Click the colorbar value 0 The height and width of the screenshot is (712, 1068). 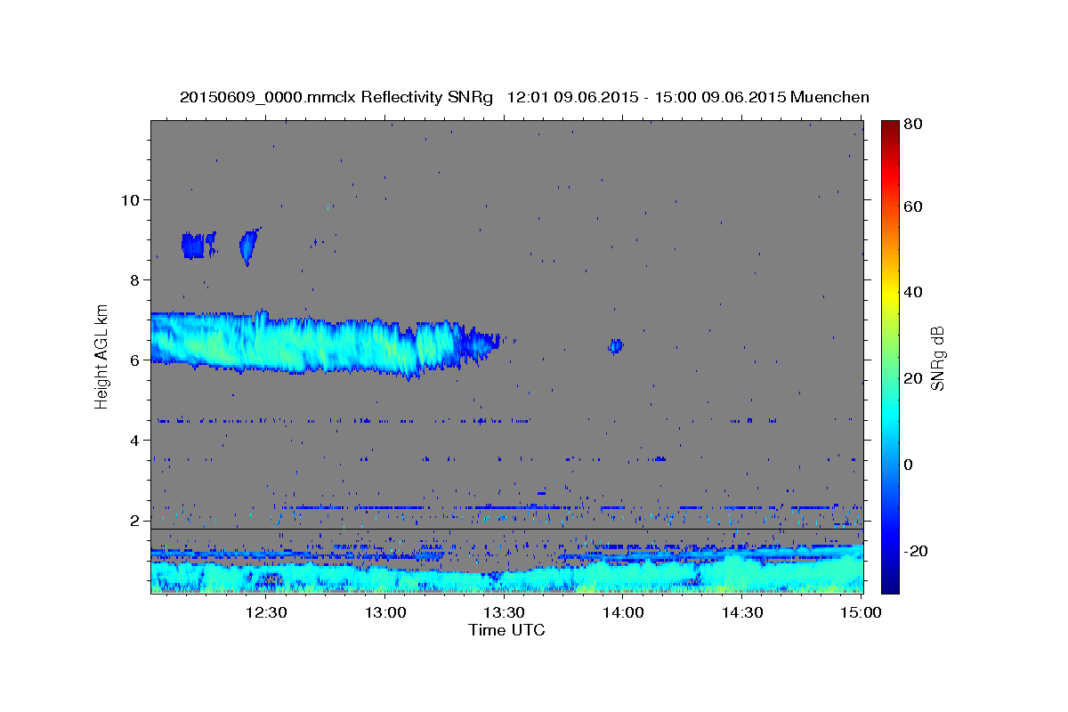click(909, 465)
